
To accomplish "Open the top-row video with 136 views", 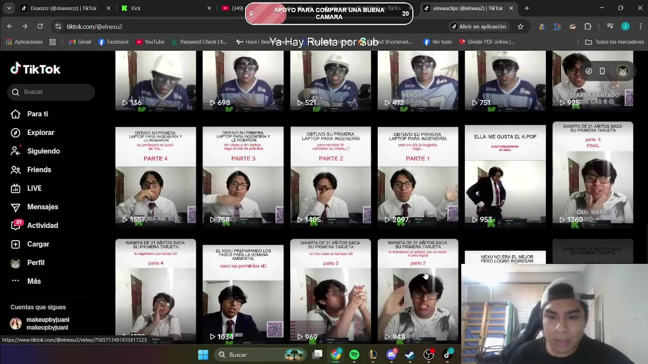I will pos(155,80).
